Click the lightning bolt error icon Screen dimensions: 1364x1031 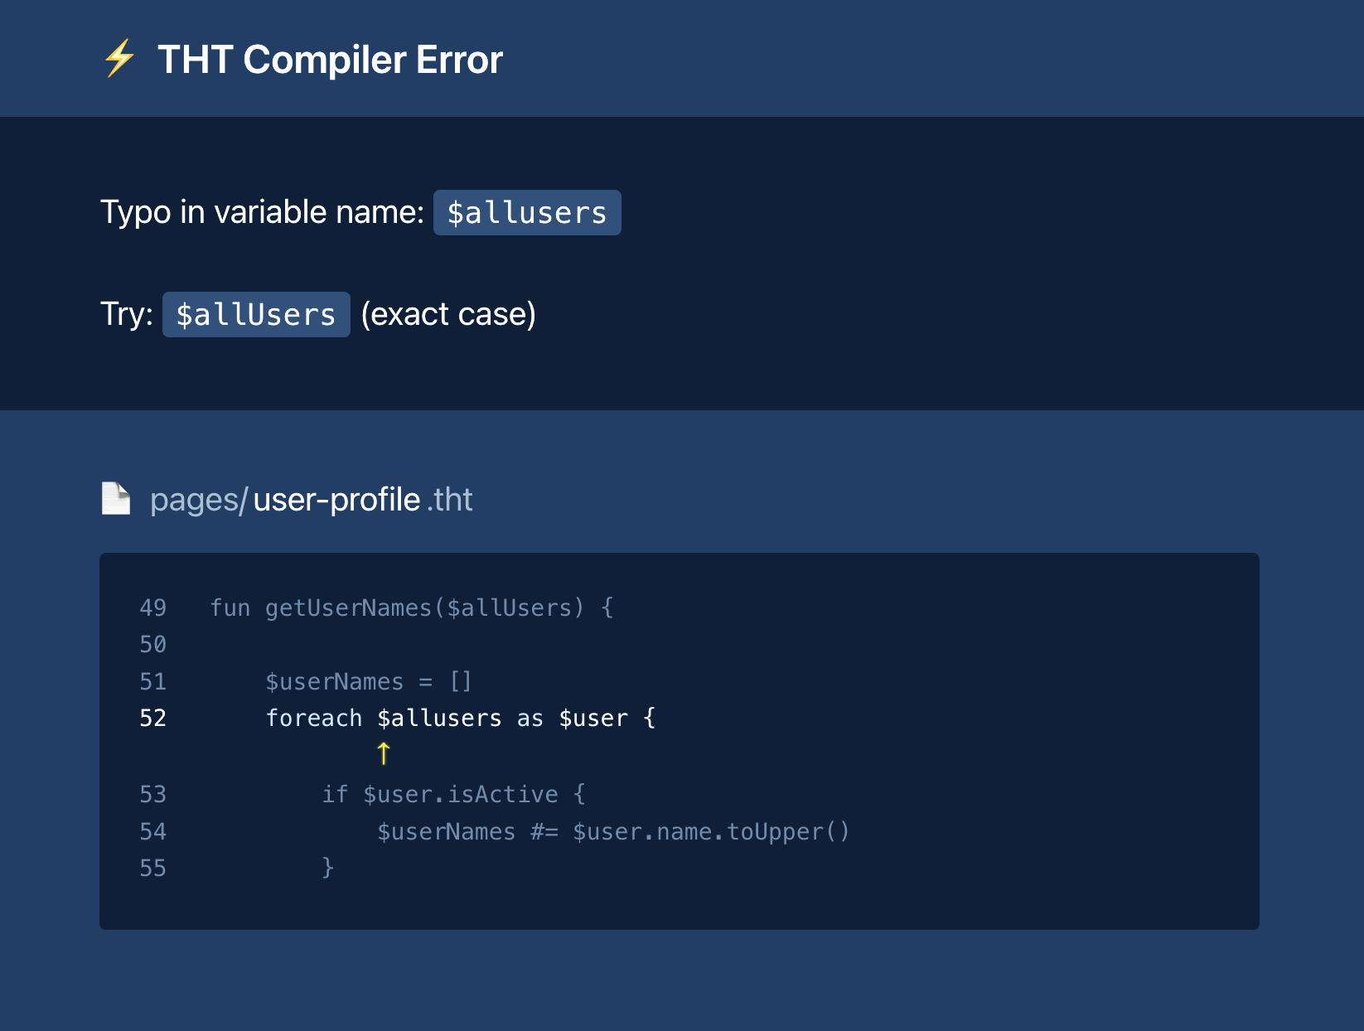point(119,59)
